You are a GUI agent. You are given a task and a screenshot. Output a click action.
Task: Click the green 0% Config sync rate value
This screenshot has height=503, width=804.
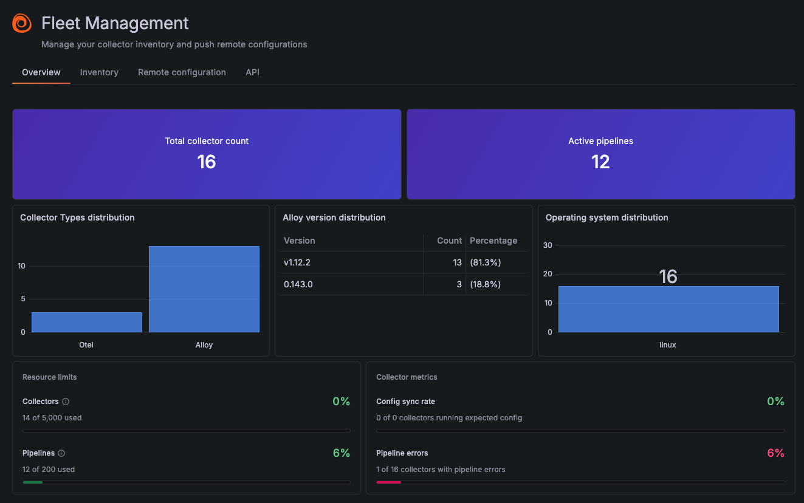tap(775, 401)
